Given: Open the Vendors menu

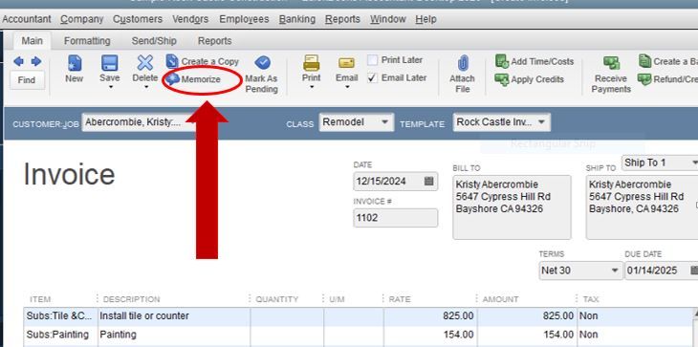Looking at the screenshot, I should 190,19.
